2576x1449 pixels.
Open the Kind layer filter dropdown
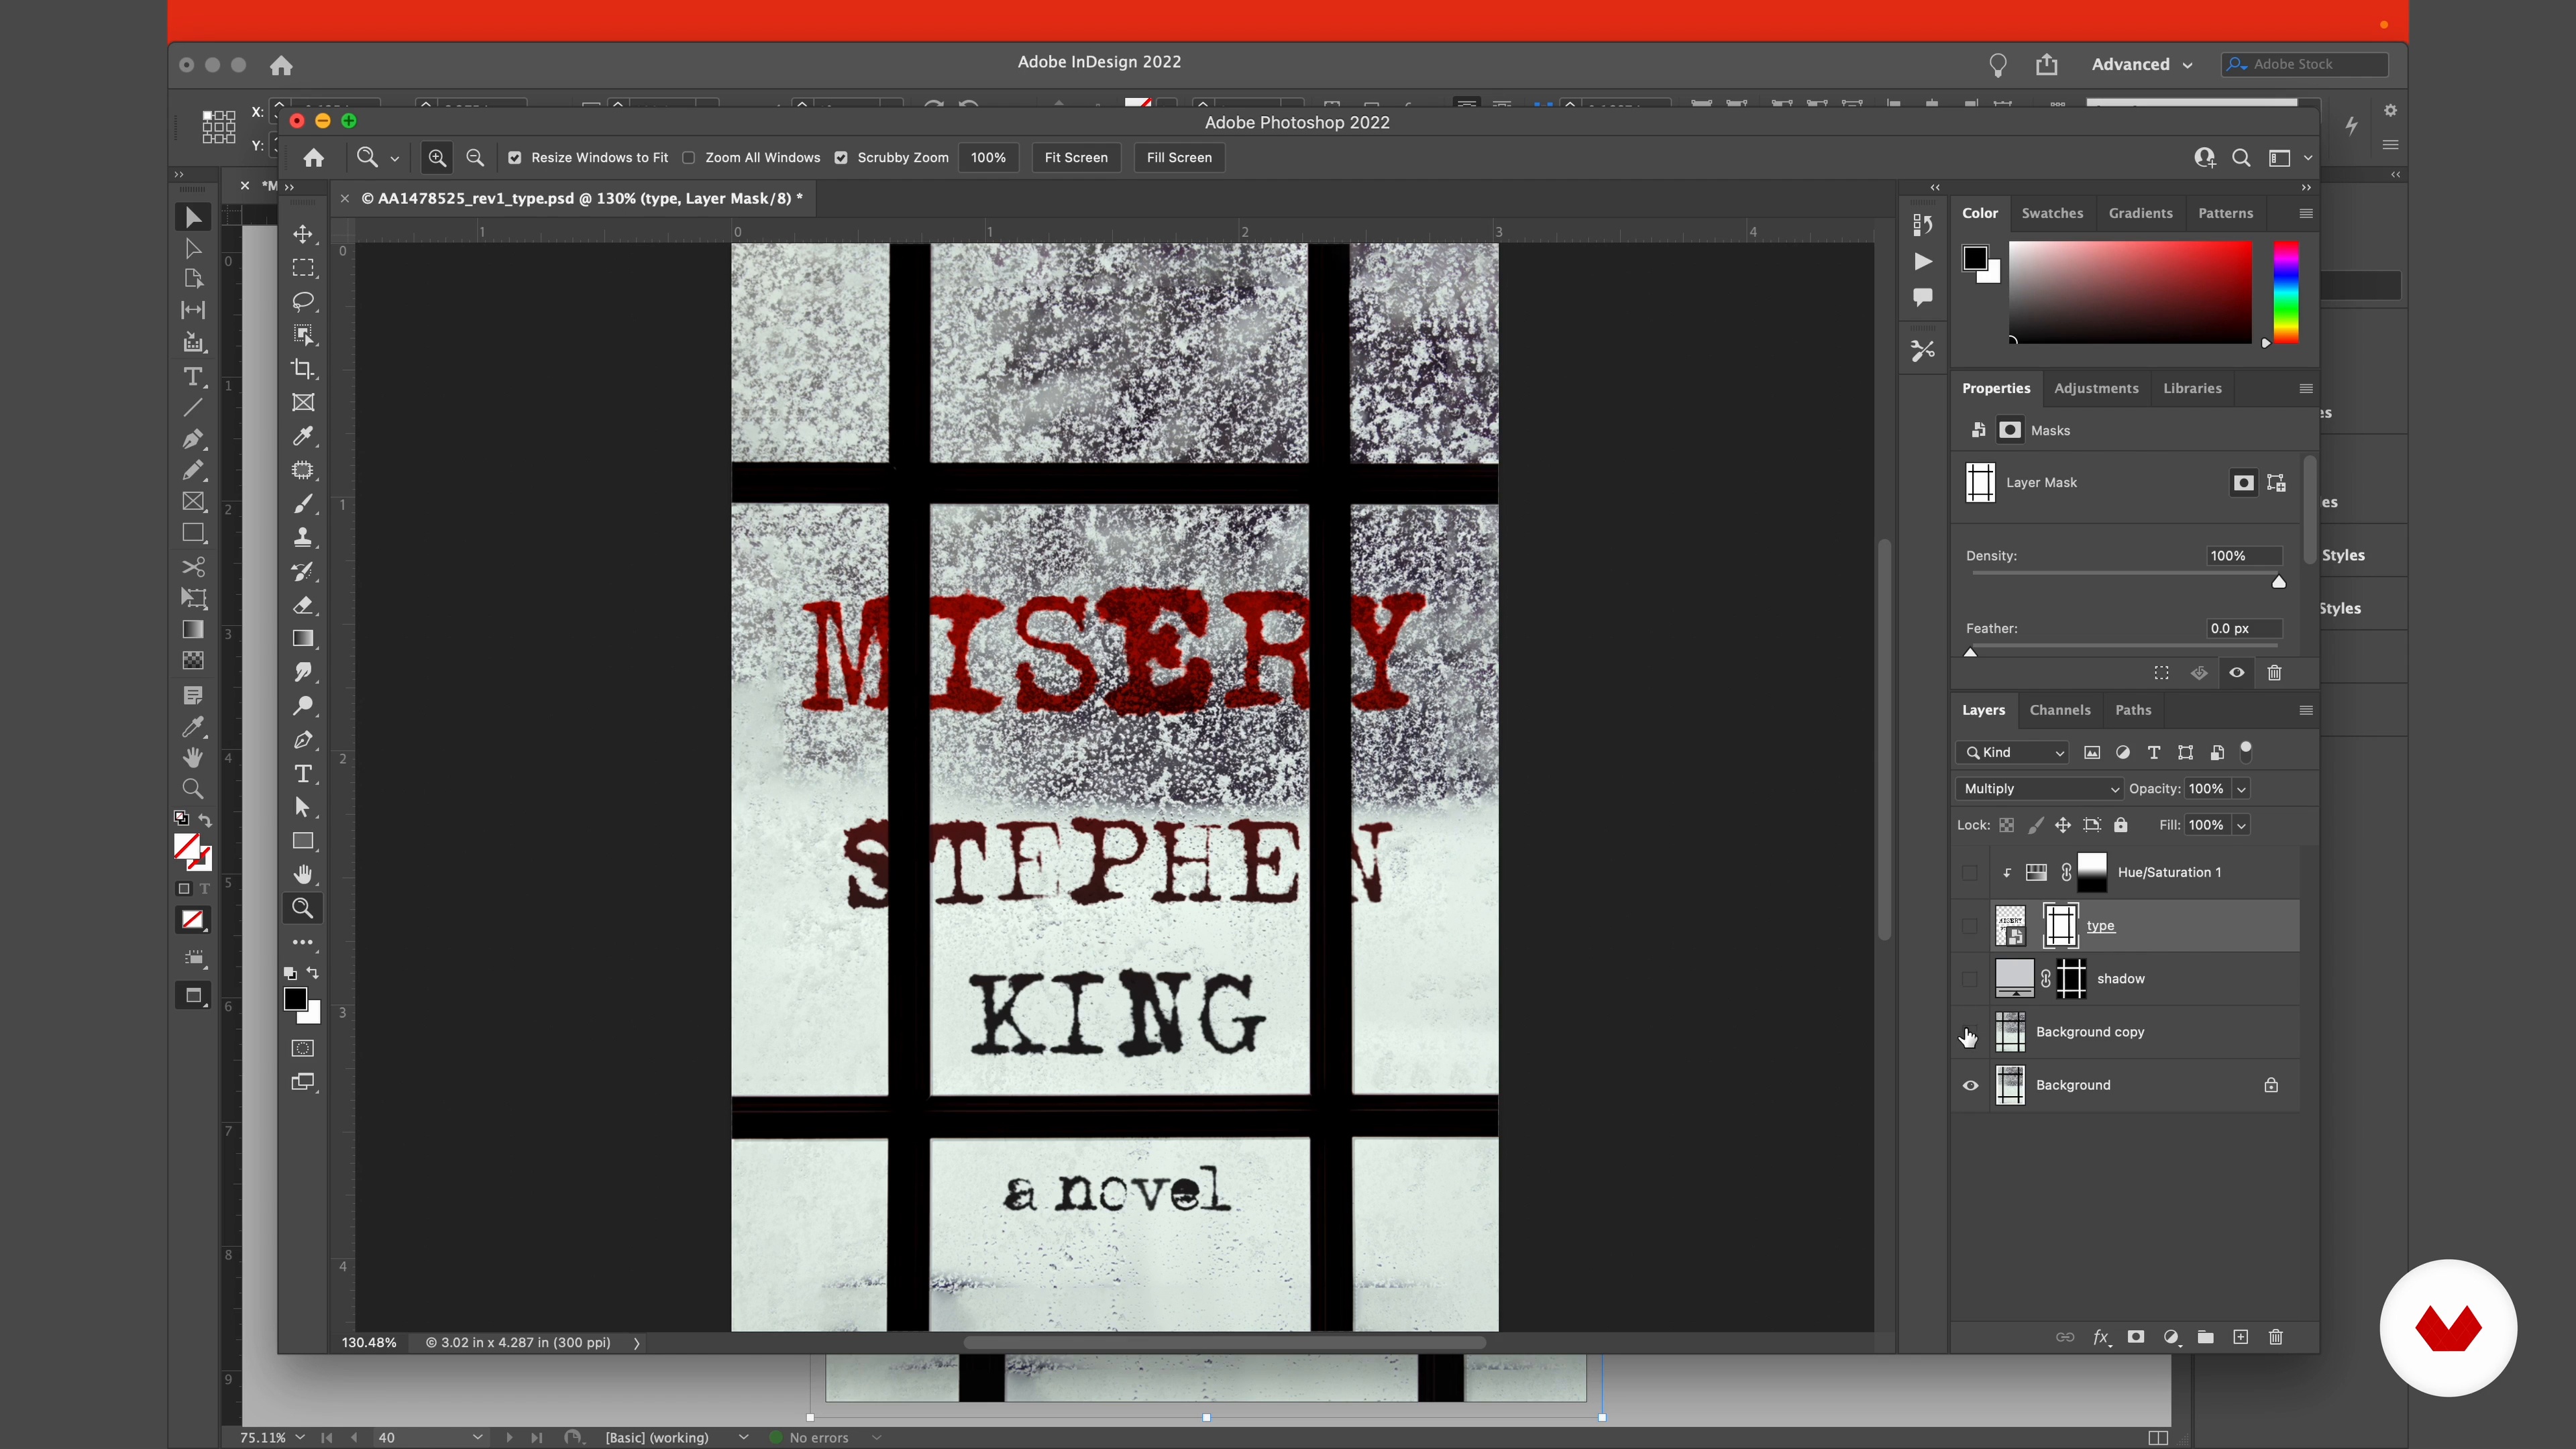(2012, 752)
